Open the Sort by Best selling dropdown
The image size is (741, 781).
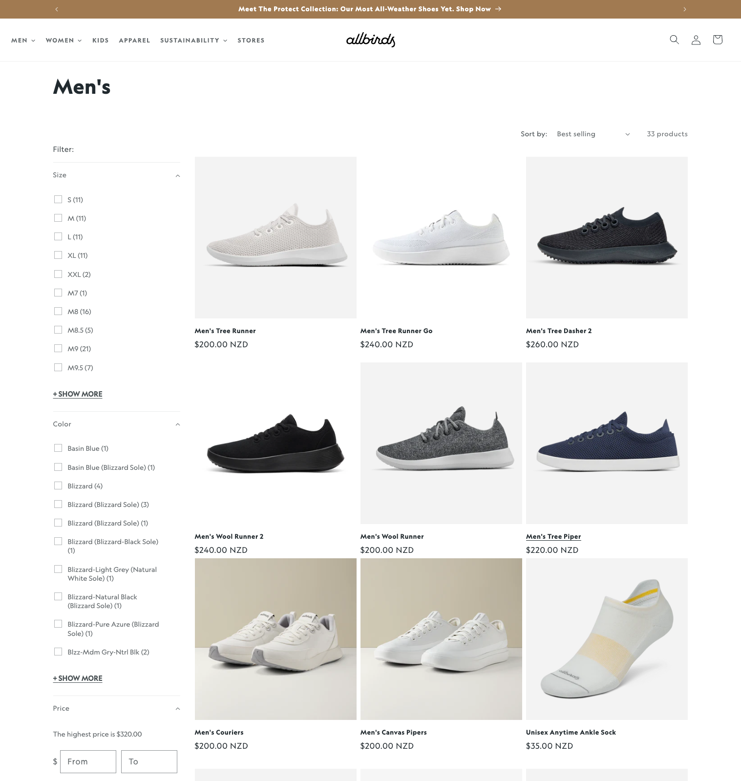click(593, 134)
